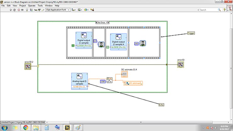The width and height of the screenshot is (233, 131).
Task: Click the VI icon in the top-right corner
Action: (230, 8)
